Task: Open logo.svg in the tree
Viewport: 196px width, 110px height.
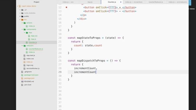Action: point(30,65)
